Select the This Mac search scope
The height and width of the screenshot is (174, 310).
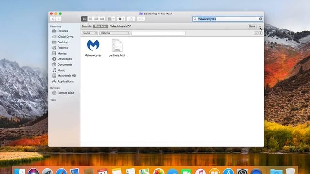tap(101, 26)
